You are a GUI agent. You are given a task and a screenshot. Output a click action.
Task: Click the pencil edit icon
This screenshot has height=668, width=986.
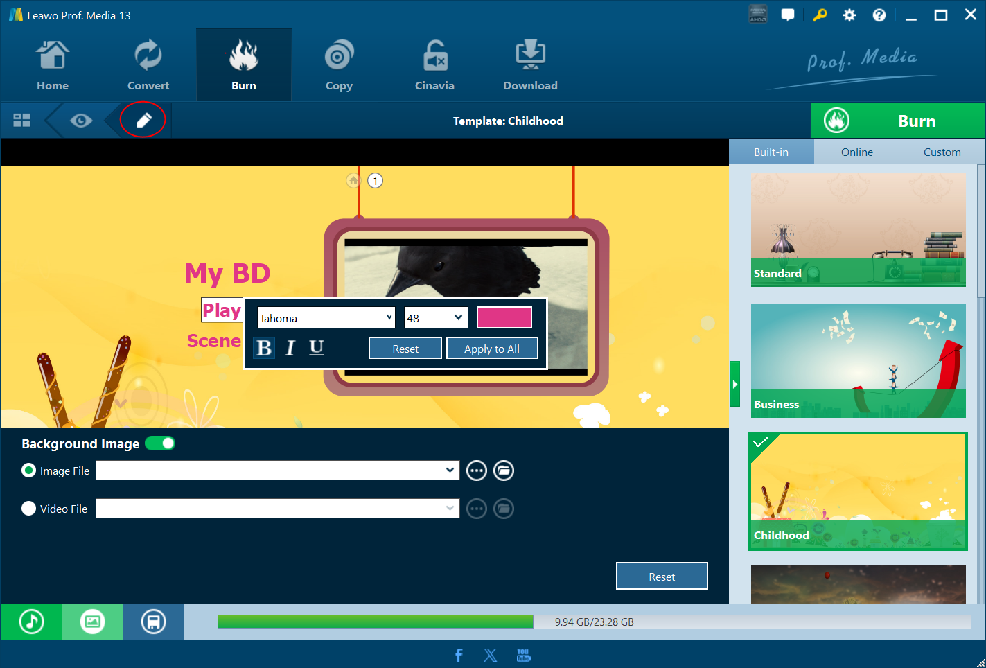143,121
